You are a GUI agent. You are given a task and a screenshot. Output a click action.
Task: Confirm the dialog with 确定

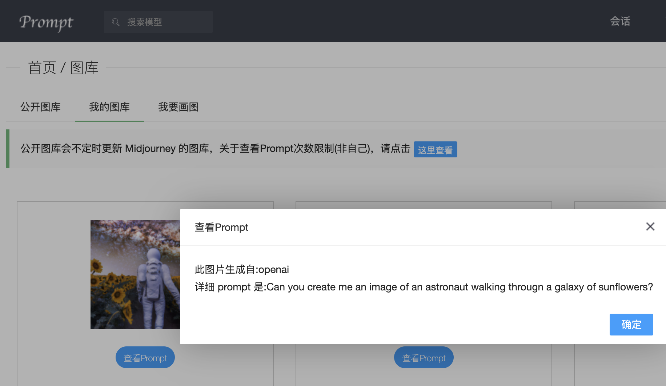(x=631, y=325)
